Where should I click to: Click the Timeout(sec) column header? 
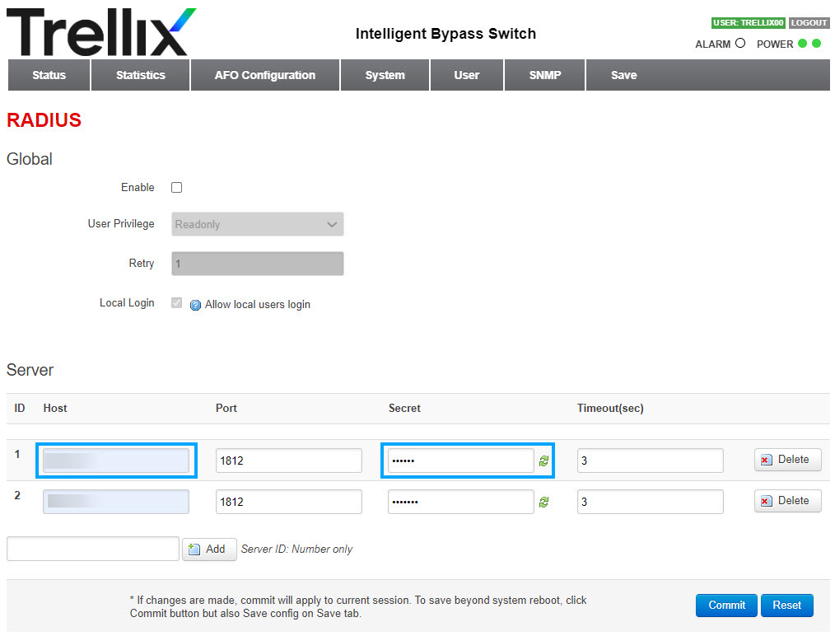(610, 408)
